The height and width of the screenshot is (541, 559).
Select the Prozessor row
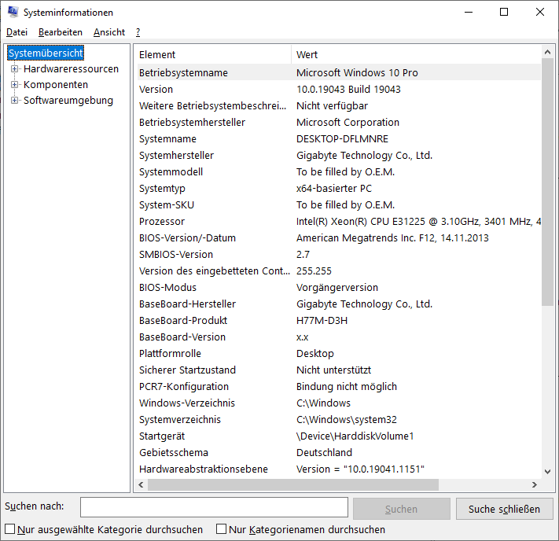coord(339,222)
